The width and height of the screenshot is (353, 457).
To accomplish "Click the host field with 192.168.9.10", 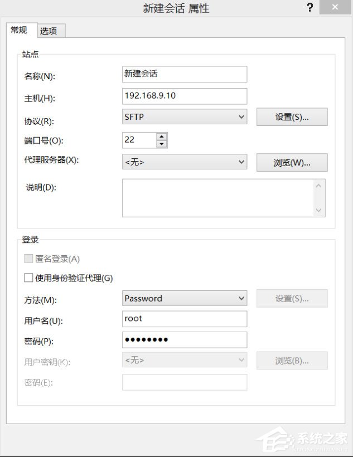I will (x=184, y=96).
